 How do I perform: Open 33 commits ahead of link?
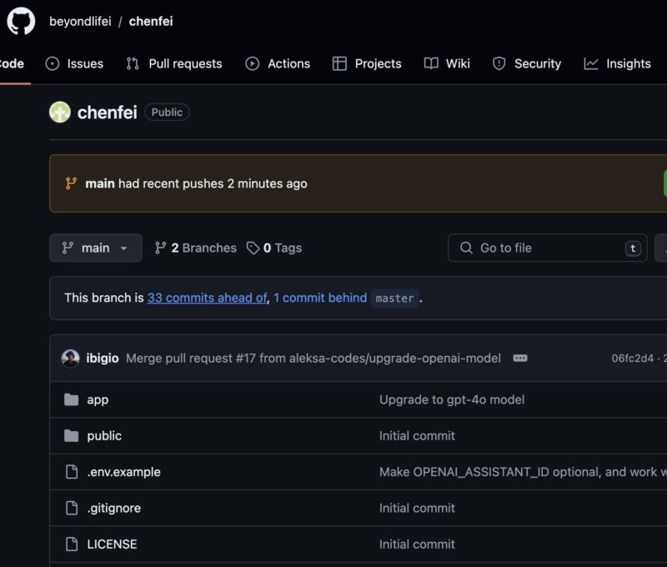207,298
